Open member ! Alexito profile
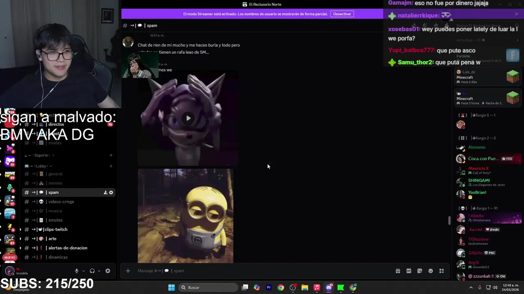Viewport: 524px width, 294px height. pyautogui.click(x=487, y=218)
